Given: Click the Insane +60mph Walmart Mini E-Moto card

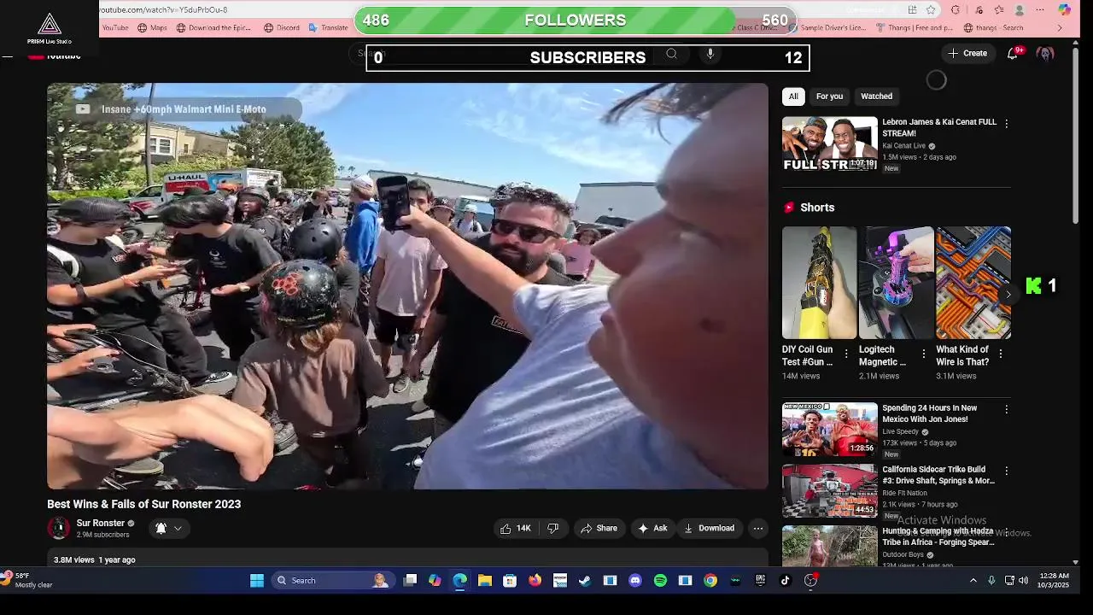Looking at the screenshot, I should [184, 109].
